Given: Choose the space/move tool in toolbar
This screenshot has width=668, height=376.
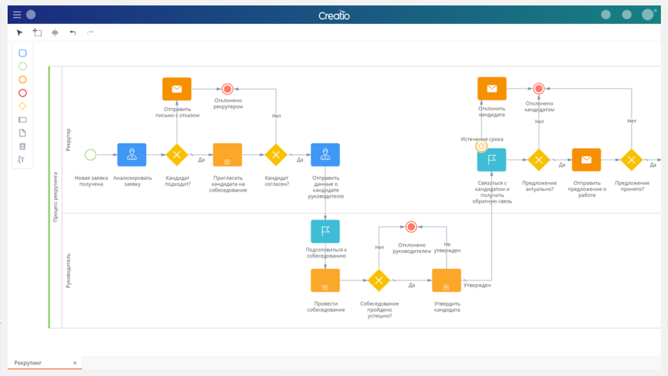Looking at the screenshot, I should [x=55, y=33].
